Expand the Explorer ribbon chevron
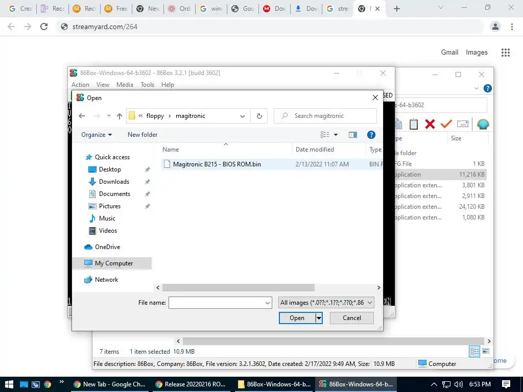523x392 pixels. click(477, 88)
